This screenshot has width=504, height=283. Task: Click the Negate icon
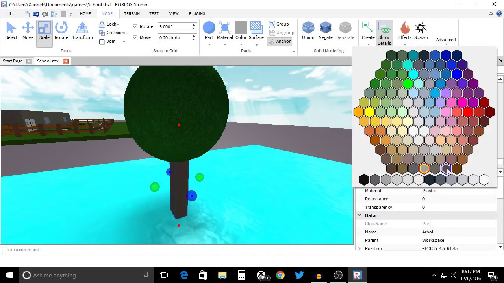(325, 31)
